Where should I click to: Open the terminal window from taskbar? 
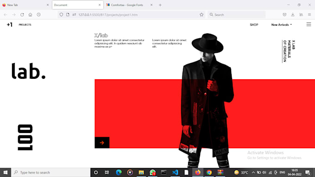tap(164, 172)
